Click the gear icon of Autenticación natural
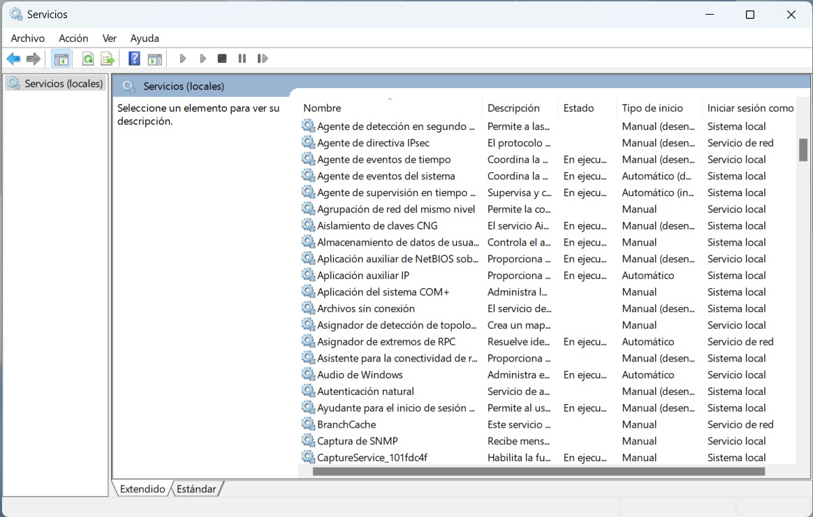The image size is (813, 517). [x=308, y=391]
